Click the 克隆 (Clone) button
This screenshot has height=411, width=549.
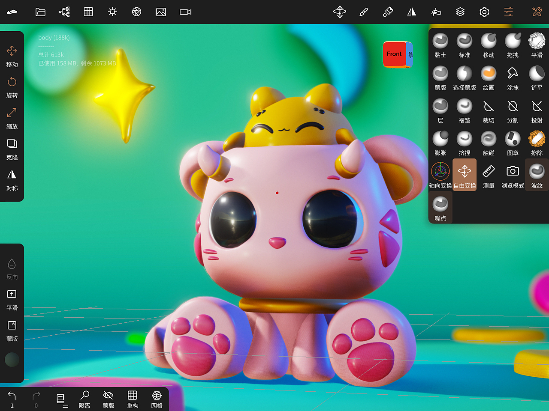pos(12,149)
